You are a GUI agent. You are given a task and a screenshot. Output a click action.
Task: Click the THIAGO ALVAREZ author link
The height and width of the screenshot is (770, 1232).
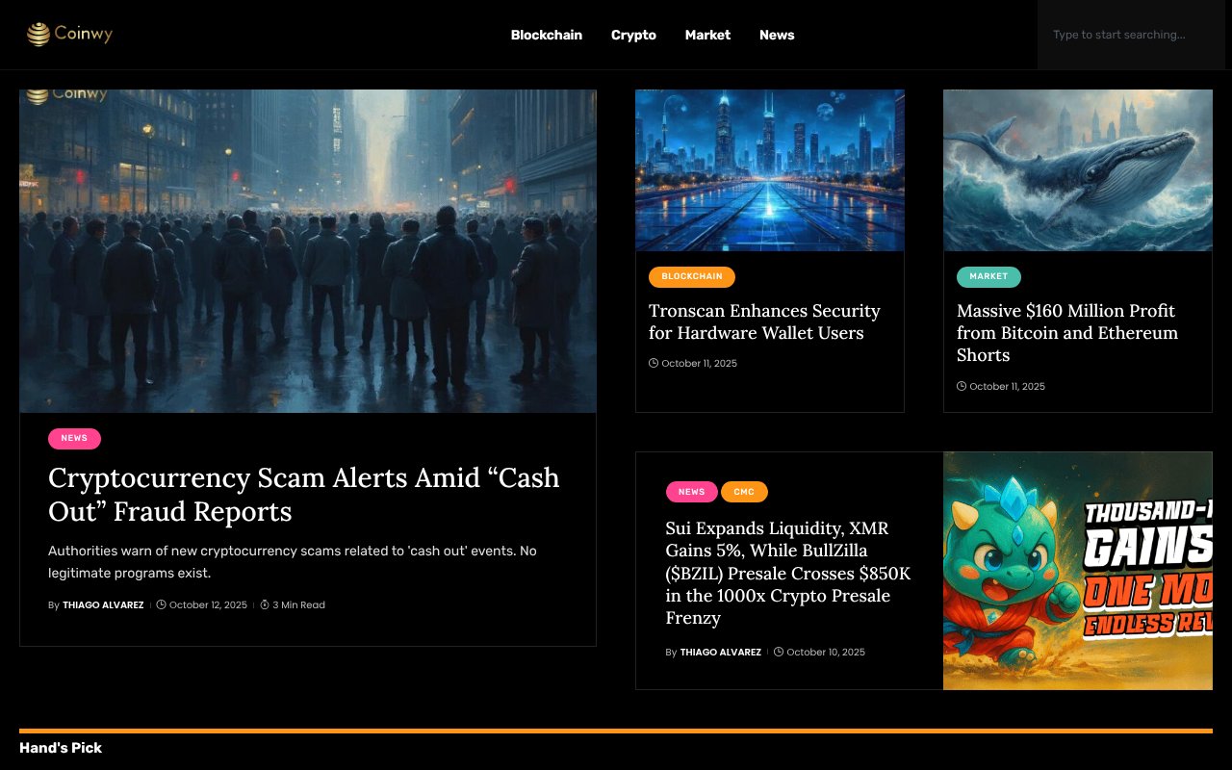coord(102,604)
